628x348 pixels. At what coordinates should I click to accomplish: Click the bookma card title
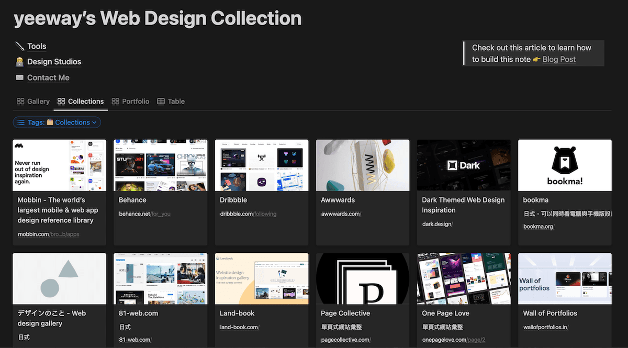(x=536, y=200)
